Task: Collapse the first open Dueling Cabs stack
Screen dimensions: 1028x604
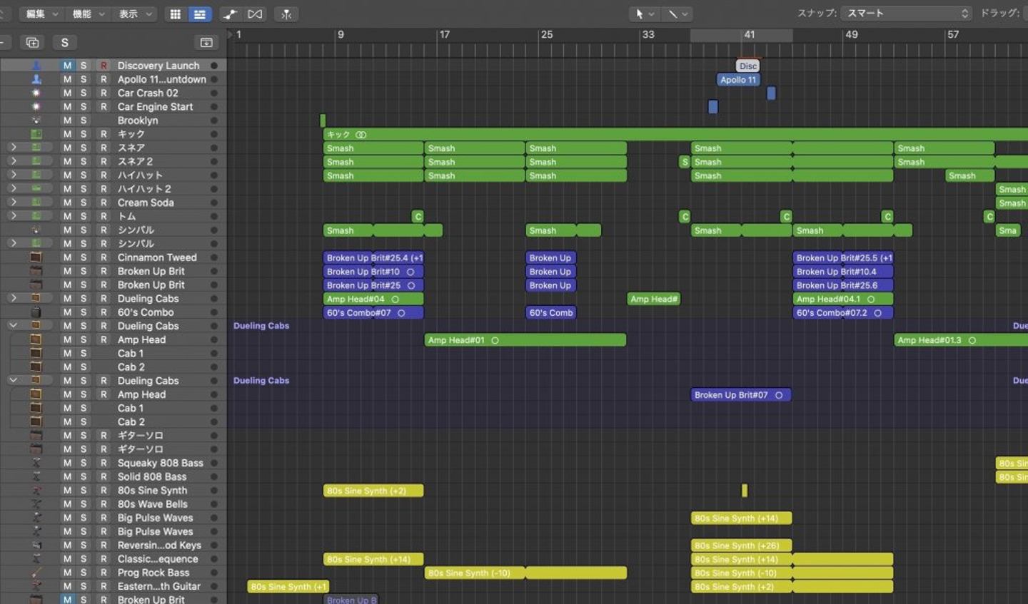Action: click(x=13, y=326)
